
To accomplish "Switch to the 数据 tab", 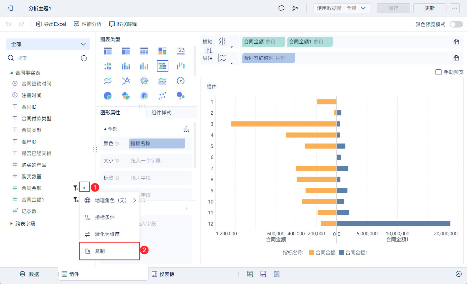I will click(29, 274).
